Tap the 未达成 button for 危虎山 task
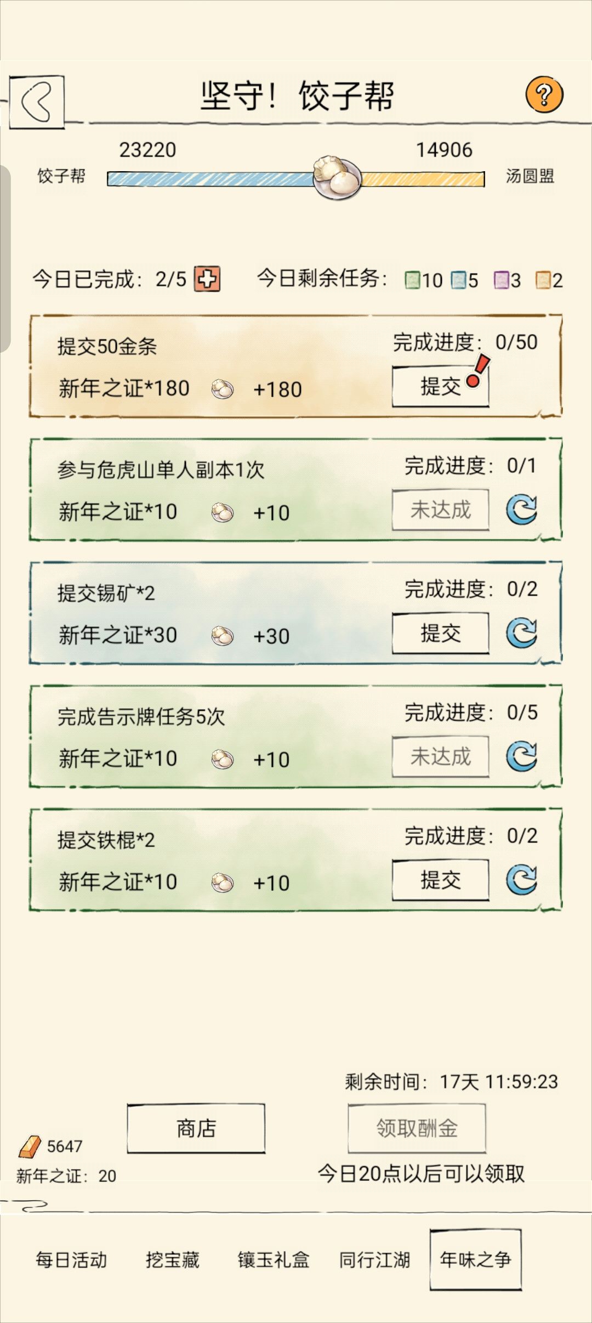592x1323 pixels. coord(440,510)
